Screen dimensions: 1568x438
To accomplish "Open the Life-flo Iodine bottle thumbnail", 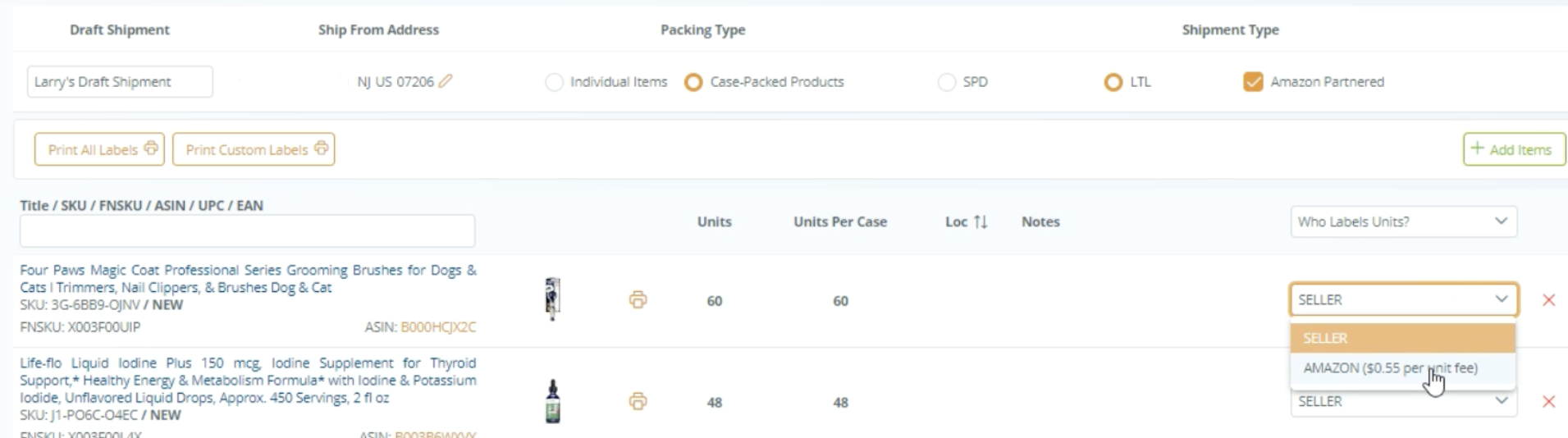I will pos(553,401).
